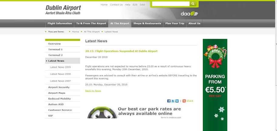
Task: Open the Plan Your Trip menu
Action: coord(175,23)
